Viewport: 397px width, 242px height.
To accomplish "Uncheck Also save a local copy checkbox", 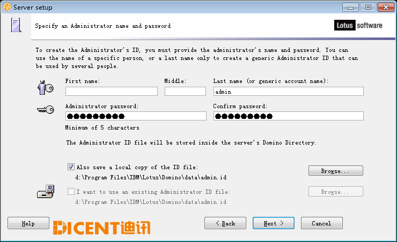I will click(71, 167).
